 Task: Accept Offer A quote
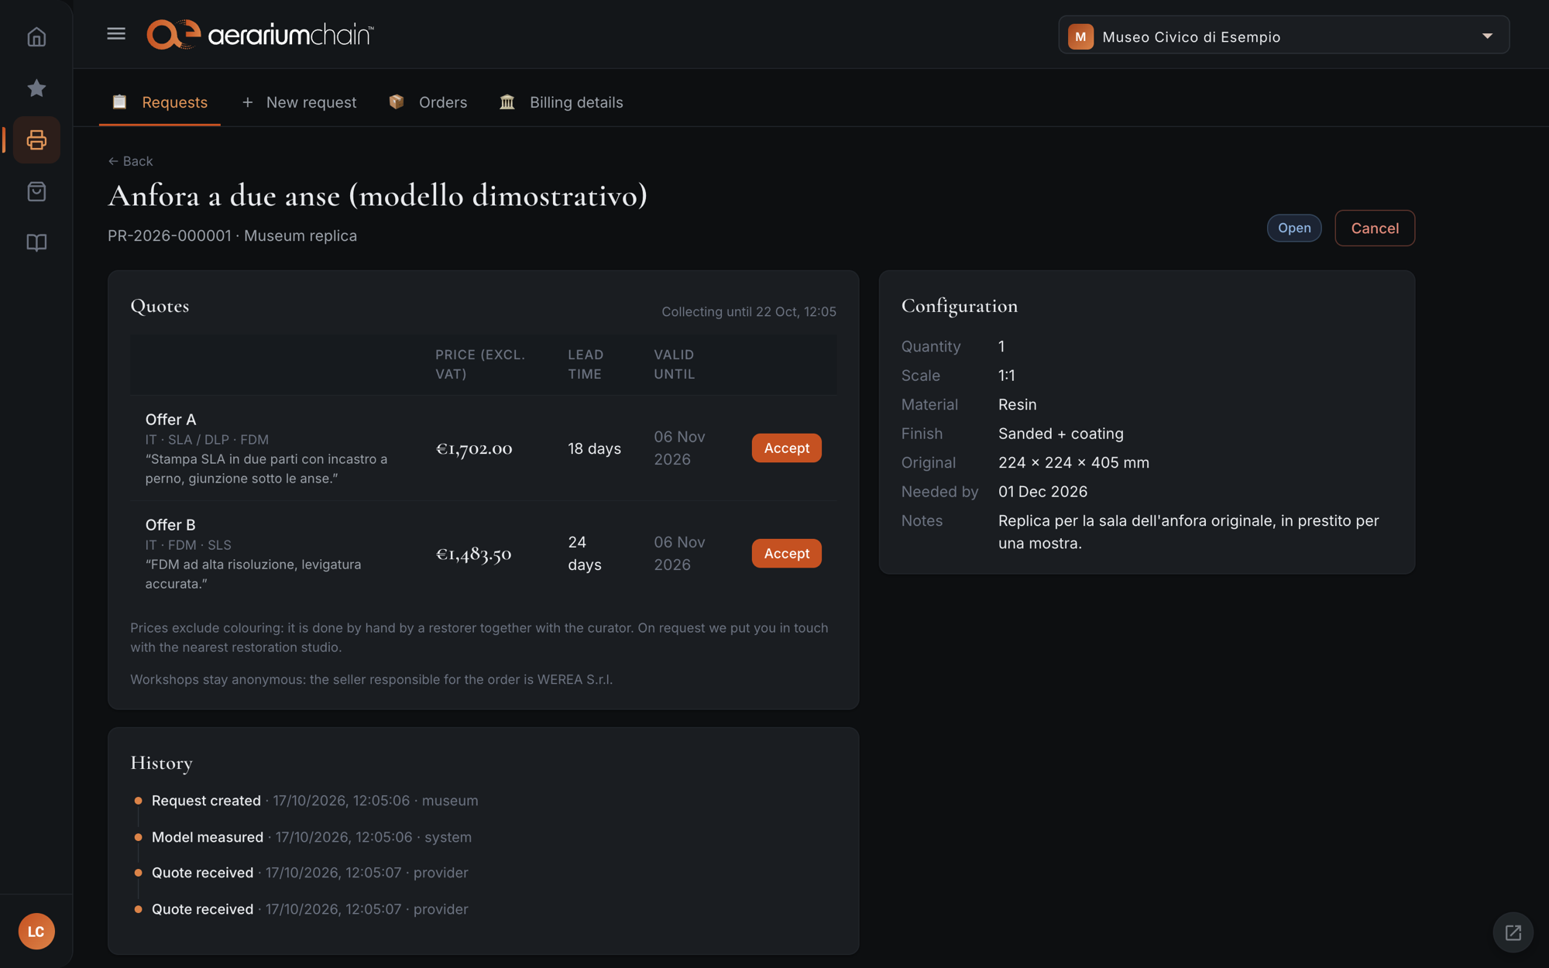786,448
